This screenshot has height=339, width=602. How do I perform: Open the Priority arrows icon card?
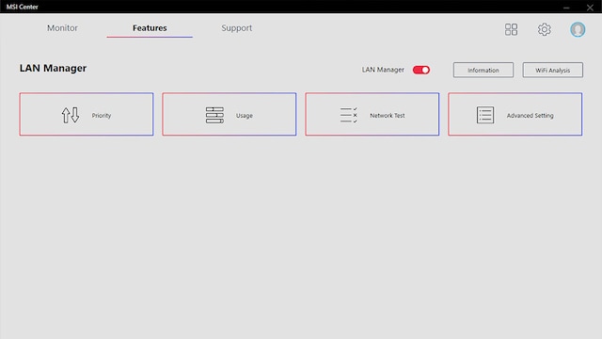tap(87, 114)
